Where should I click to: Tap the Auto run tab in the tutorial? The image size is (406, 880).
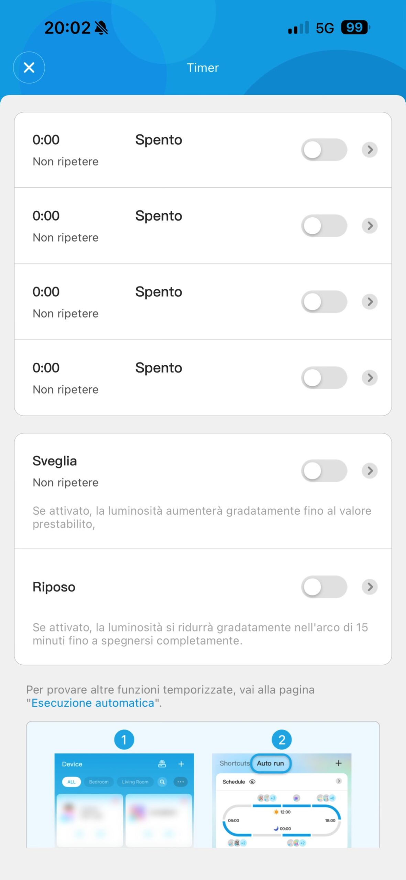click(x=271, y=763)
